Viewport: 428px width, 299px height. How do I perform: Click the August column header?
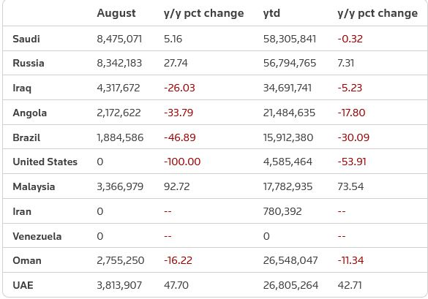point(116,13)
